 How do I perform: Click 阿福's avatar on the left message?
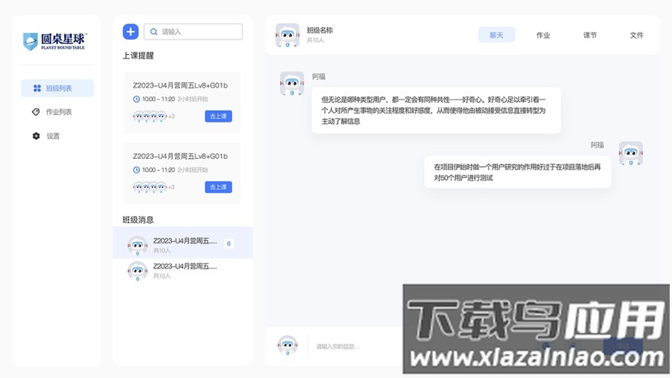click(x=291, y=84)
